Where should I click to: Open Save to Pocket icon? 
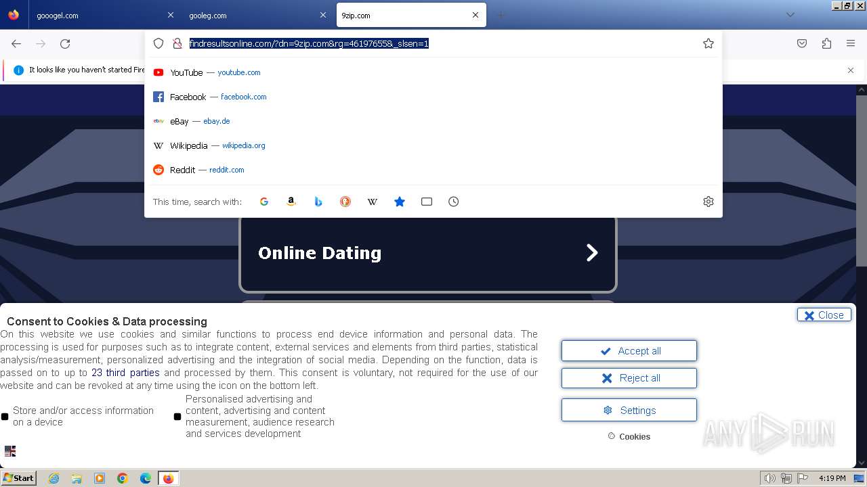tap(802, 43)
